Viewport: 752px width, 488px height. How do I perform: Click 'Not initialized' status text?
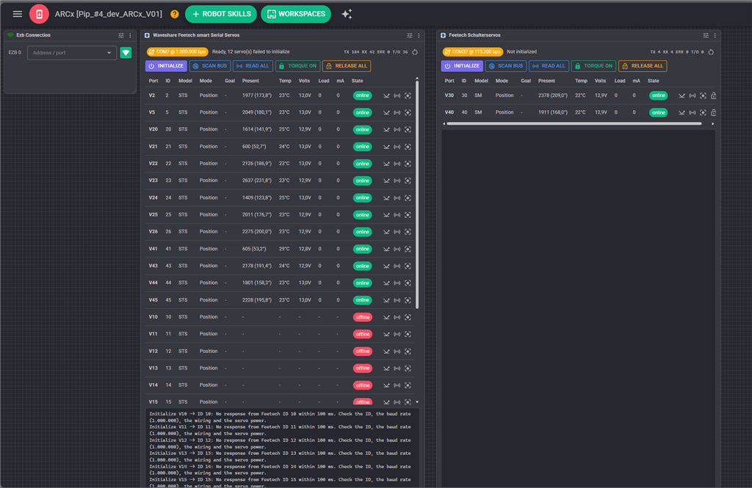[x=522, y=52]
